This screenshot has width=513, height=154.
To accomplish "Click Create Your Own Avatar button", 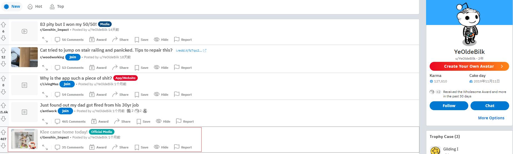I will (469, 66).
